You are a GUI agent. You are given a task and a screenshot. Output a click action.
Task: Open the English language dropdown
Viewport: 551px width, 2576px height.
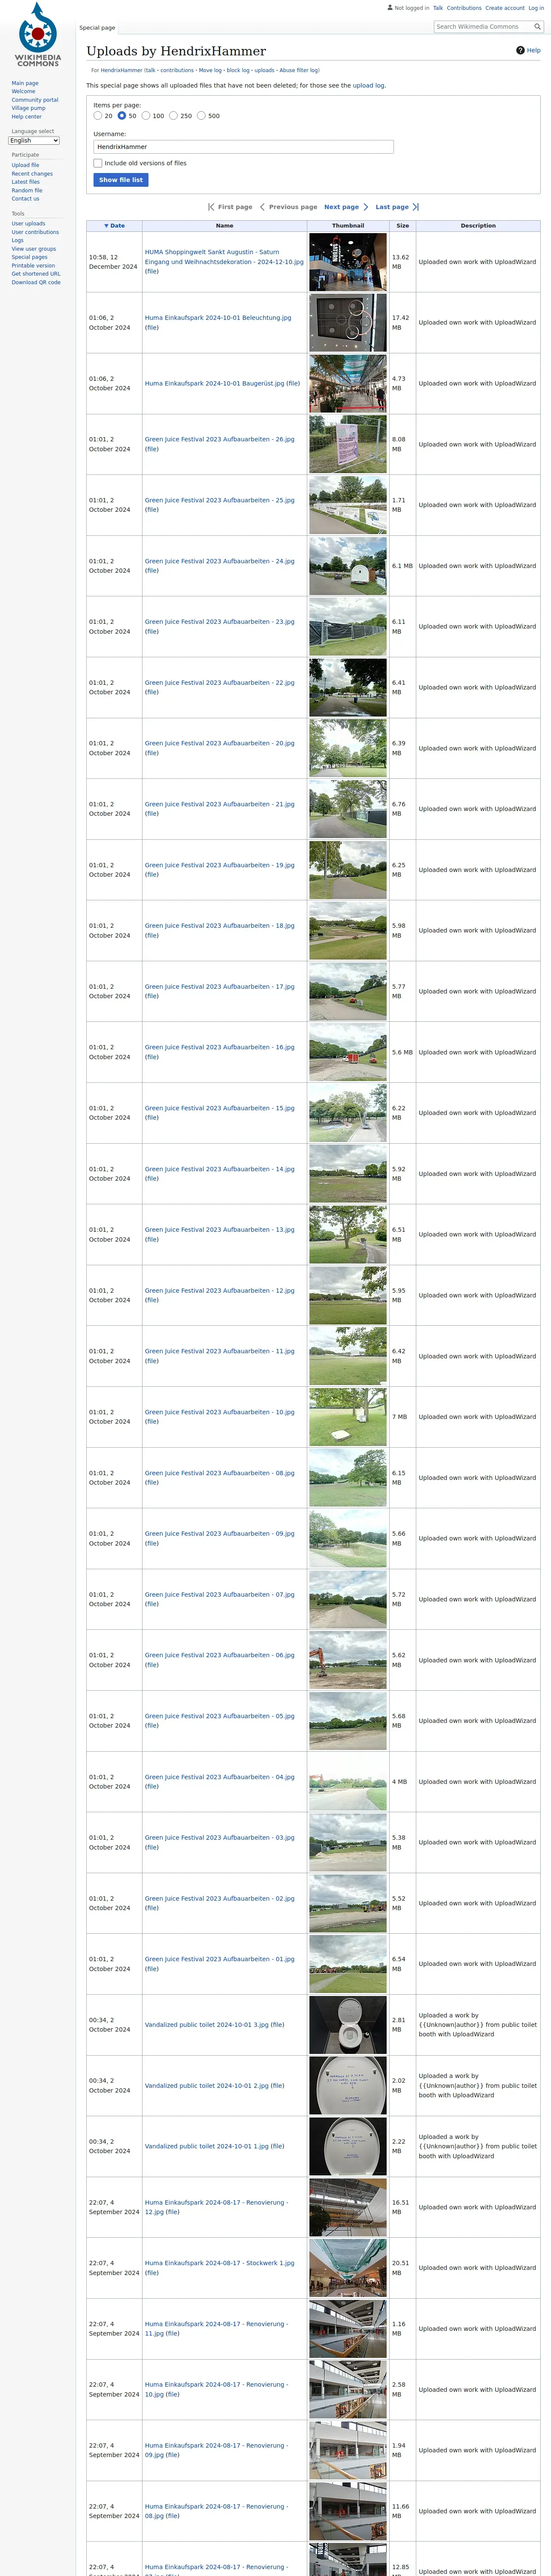pos(34,141)
